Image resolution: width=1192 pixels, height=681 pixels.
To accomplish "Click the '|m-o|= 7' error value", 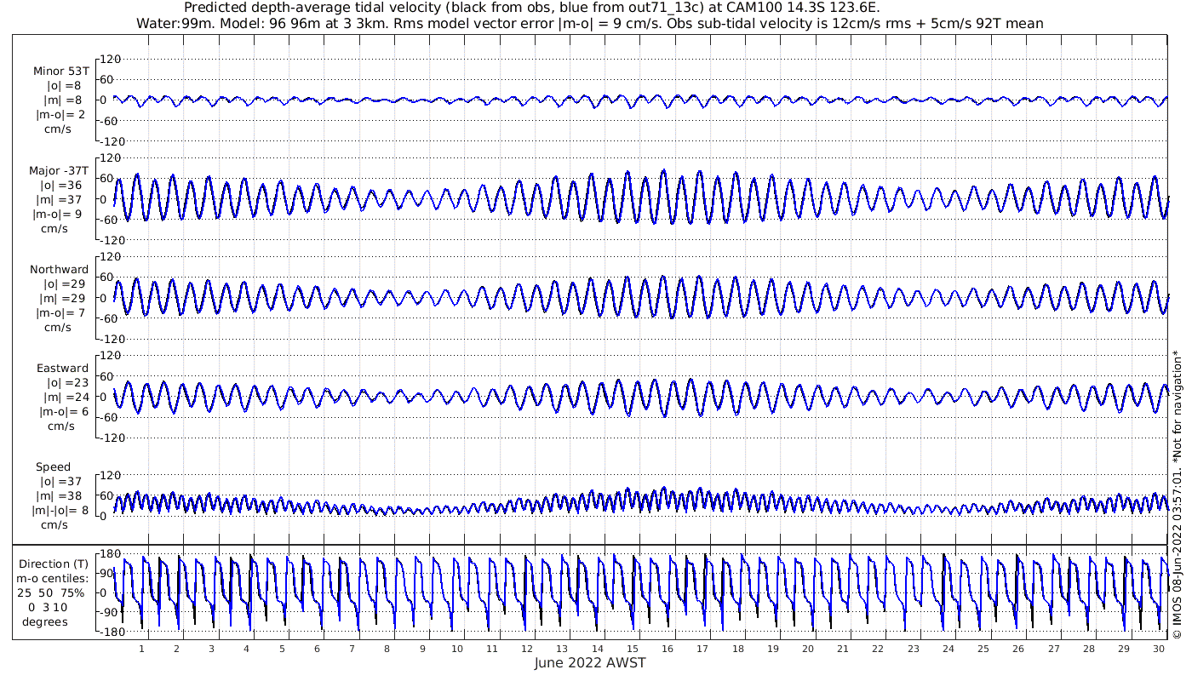I will tap(60, 313).
